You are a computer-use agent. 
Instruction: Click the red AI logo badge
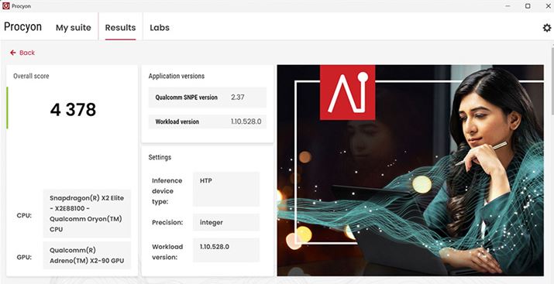click(x=347, y=92)
